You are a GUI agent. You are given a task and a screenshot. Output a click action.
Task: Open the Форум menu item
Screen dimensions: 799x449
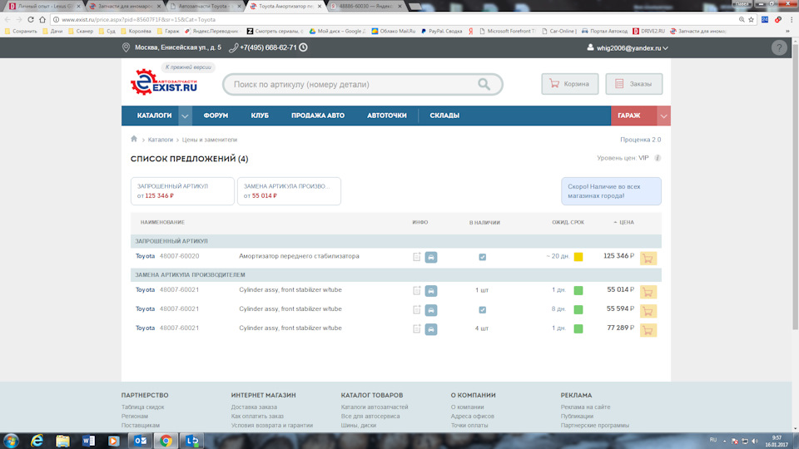(216, 116)
